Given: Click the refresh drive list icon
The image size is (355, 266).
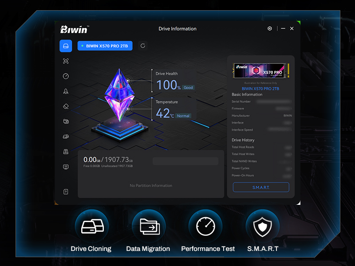Looking at the screenshot, I should click(x=143, y=46).
